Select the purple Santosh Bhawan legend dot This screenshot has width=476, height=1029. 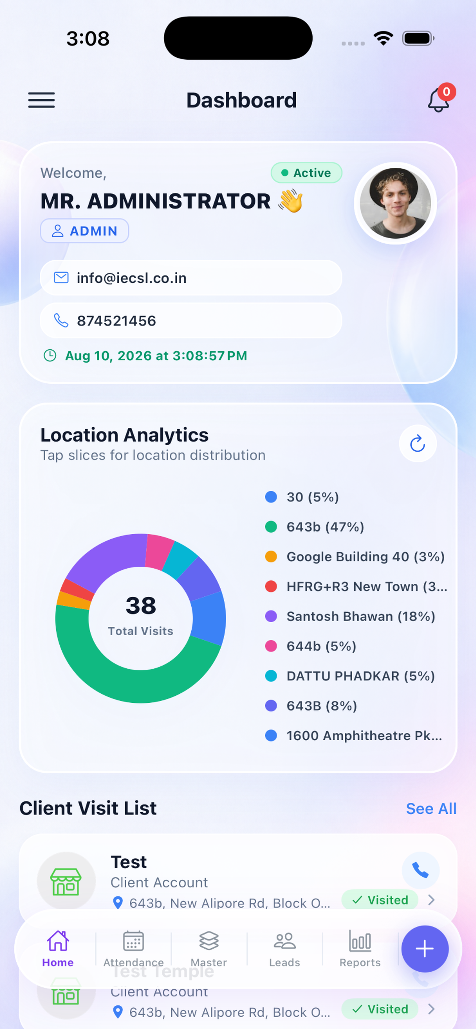[x=271, y=616]
